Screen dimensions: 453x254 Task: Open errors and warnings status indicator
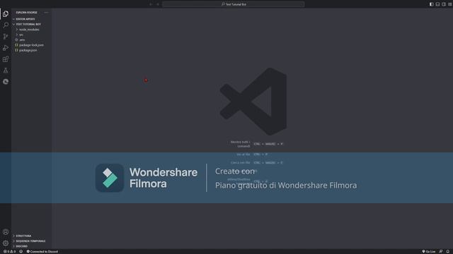click(x=9, y=251)
